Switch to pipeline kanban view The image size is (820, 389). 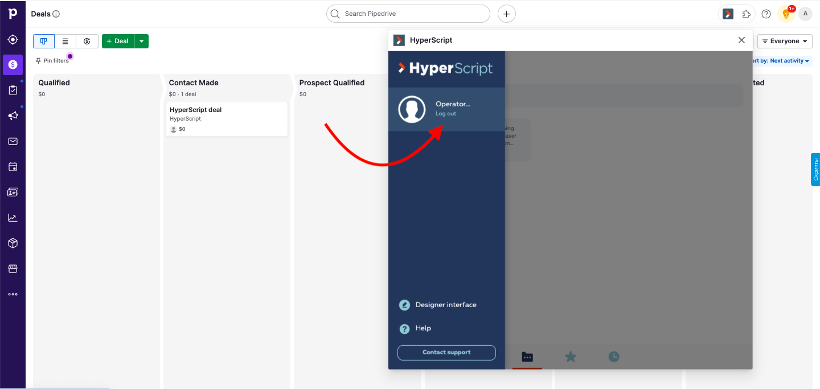[x=44, y=41]
